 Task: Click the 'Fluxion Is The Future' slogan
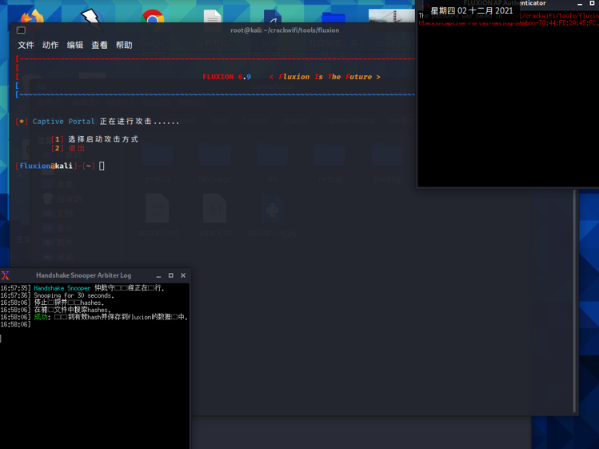[325, 77]
